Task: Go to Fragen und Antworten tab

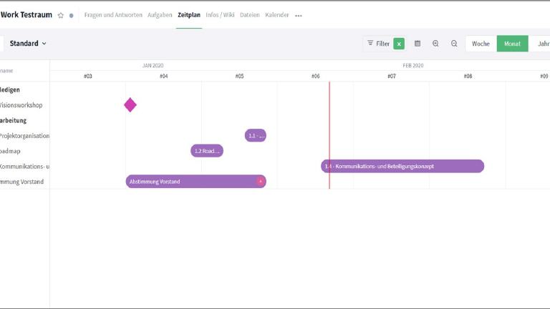Action: (113, 15)
